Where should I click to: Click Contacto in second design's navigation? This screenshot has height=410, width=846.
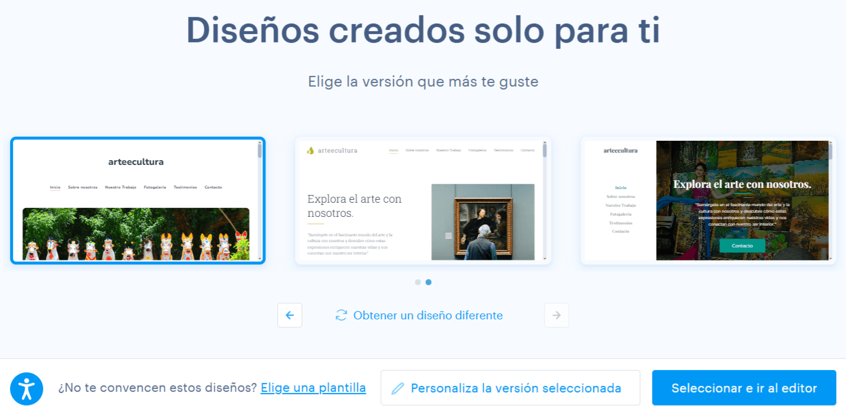pyautogui.click(x=527, y=150)
